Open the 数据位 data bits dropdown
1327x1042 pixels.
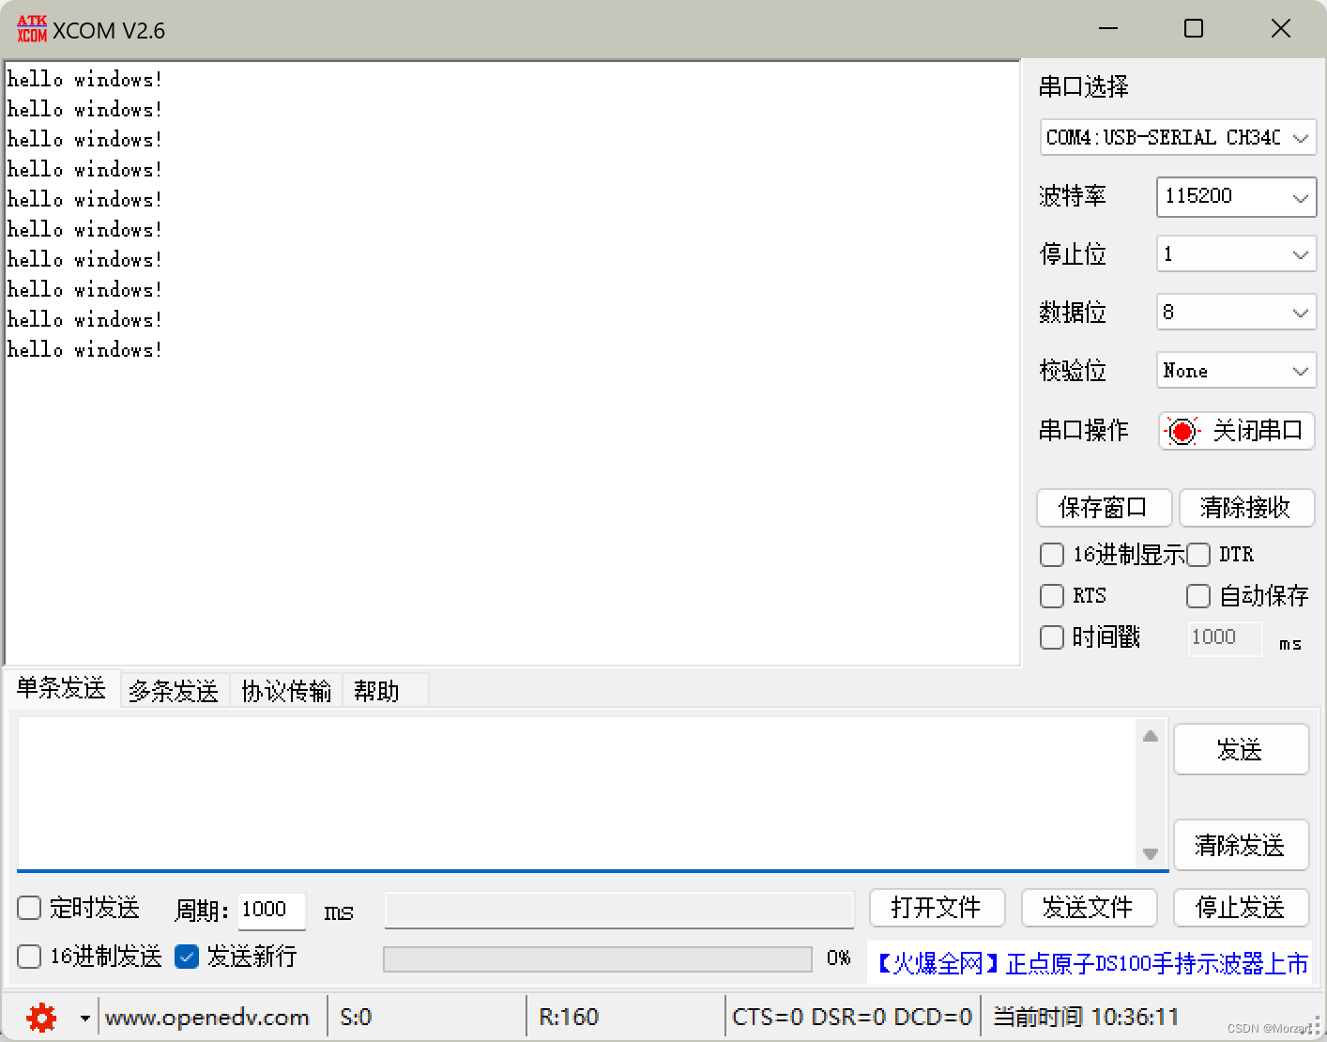(1236, 313)
